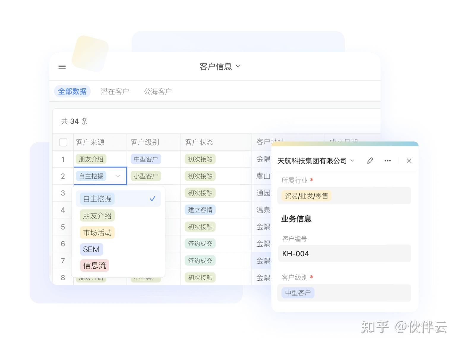
Task: Click the 建立客情 status in row 4
Action: (200, 210)
